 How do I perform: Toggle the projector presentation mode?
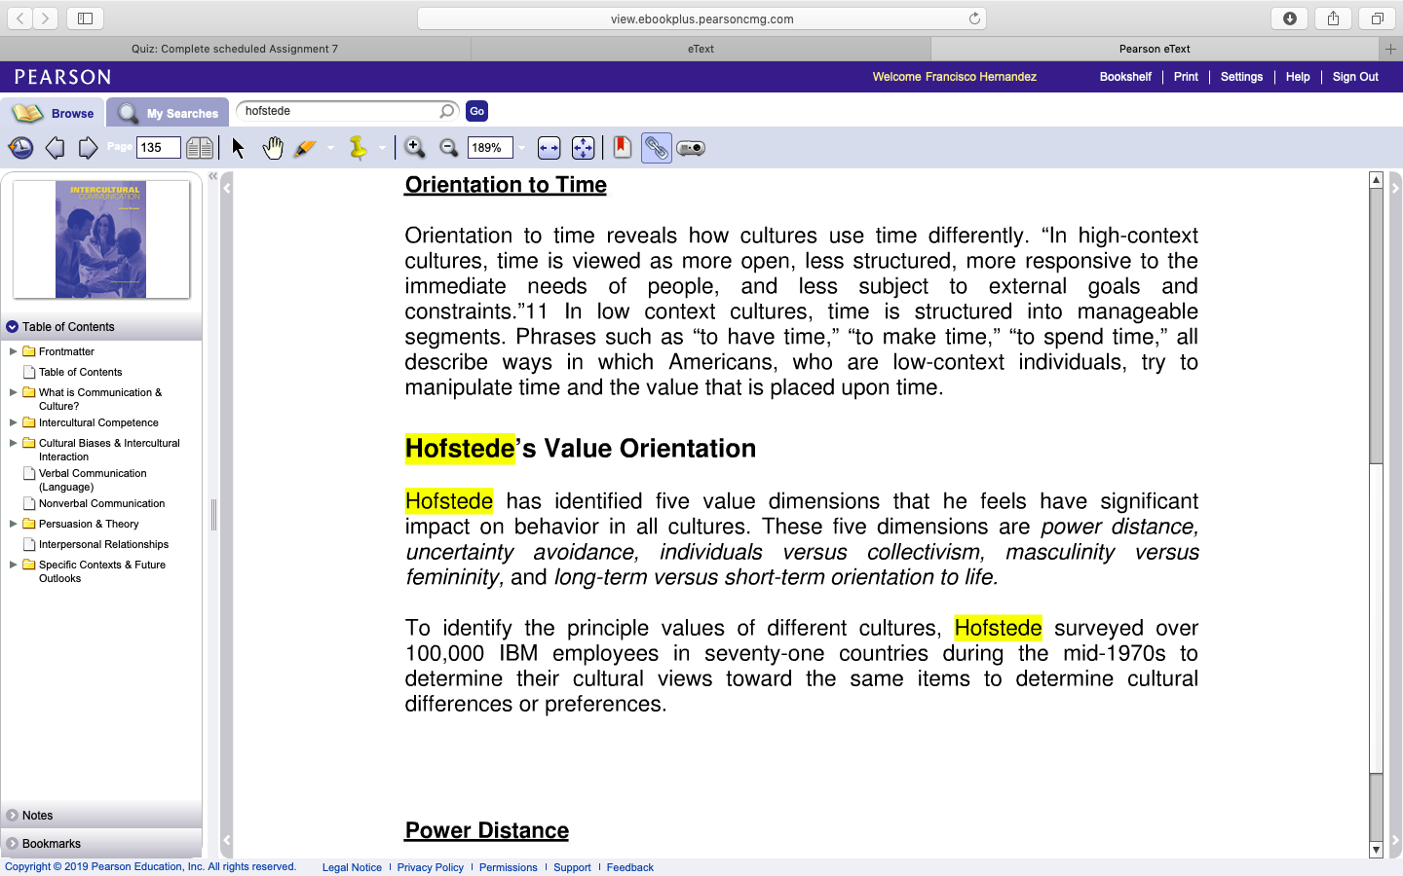(x=691, y=148)
